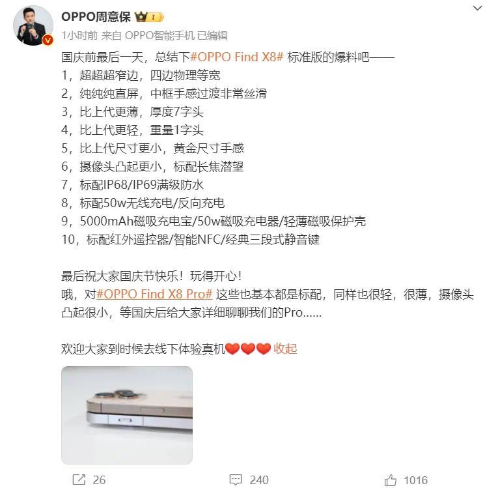Click the crown VIP level badge

coord(149,17)
